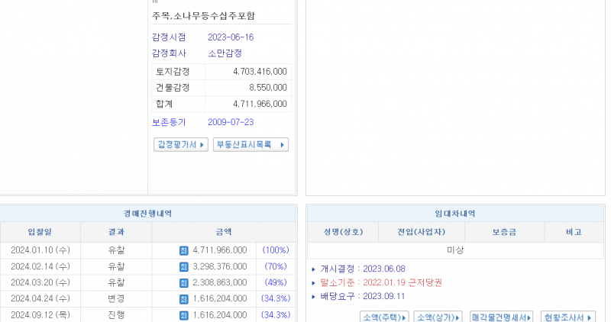The width and height of the screenshot is (611, 322).
Task: Click the 최 icon beside 2,308,863,000
Action: click(183, 282)
